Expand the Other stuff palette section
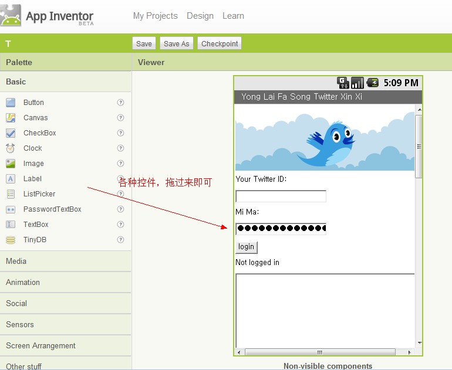 (65, 364)
